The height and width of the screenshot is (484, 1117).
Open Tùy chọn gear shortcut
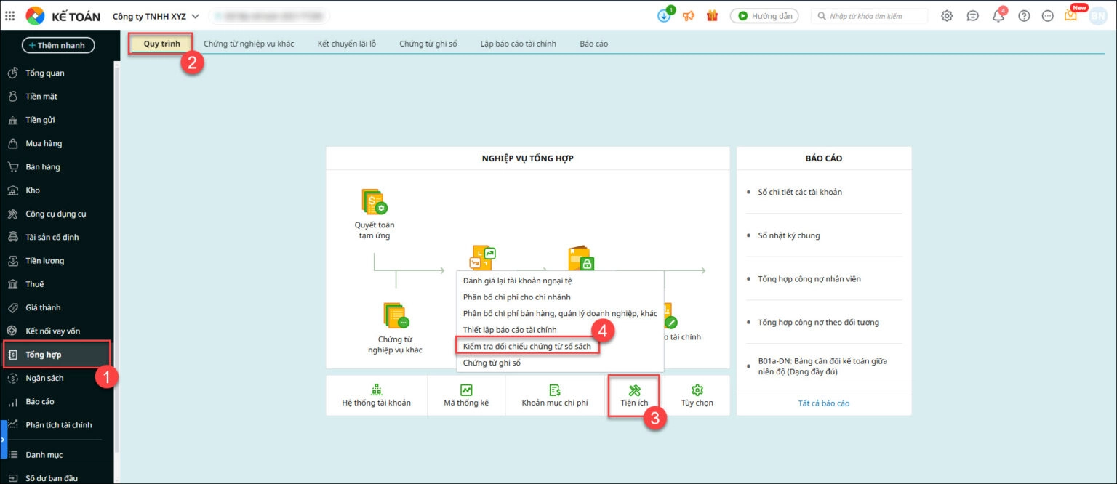[697, 390]
